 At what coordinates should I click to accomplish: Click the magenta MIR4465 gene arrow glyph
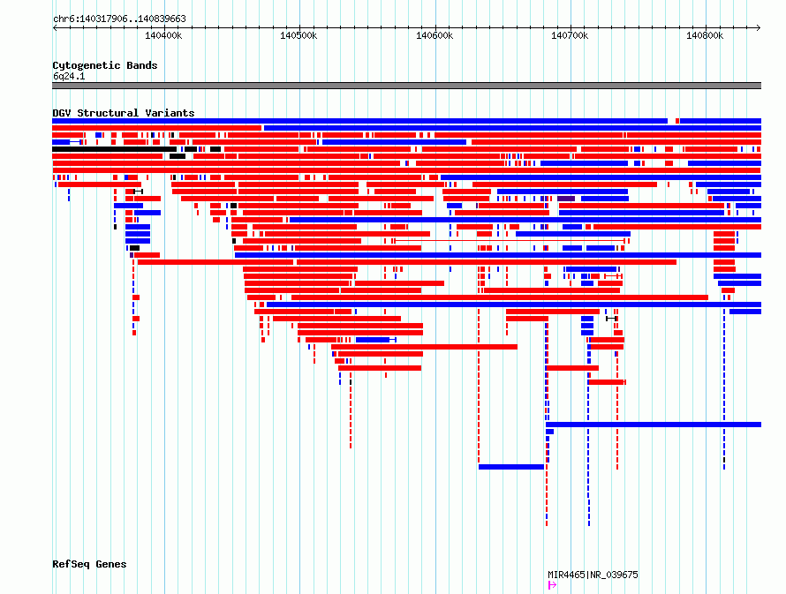pyautogui.click(x=552, y=585)
